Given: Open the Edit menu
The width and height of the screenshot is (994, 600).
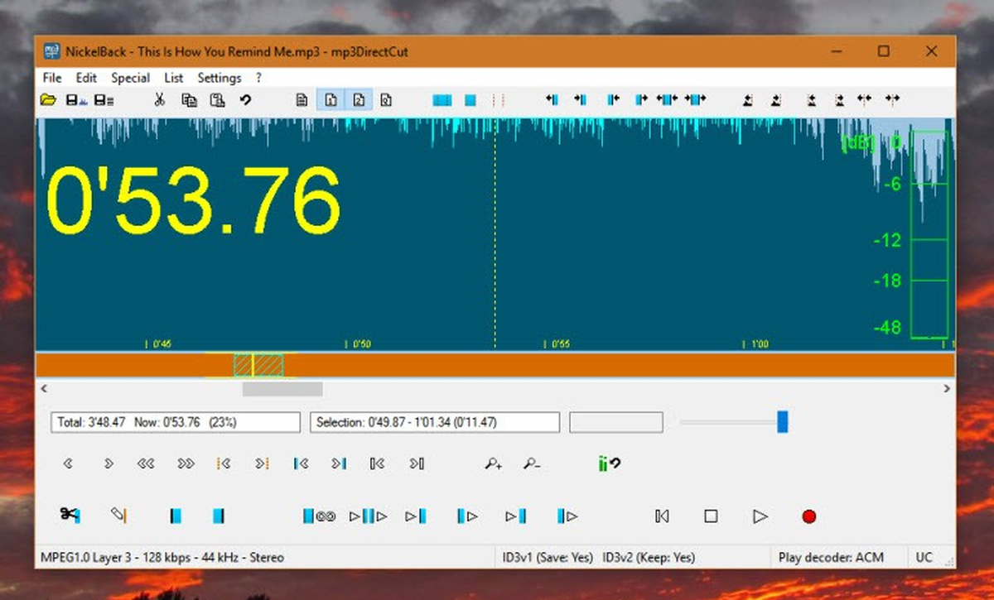Looking at the screenshot, I should [86, 78].
